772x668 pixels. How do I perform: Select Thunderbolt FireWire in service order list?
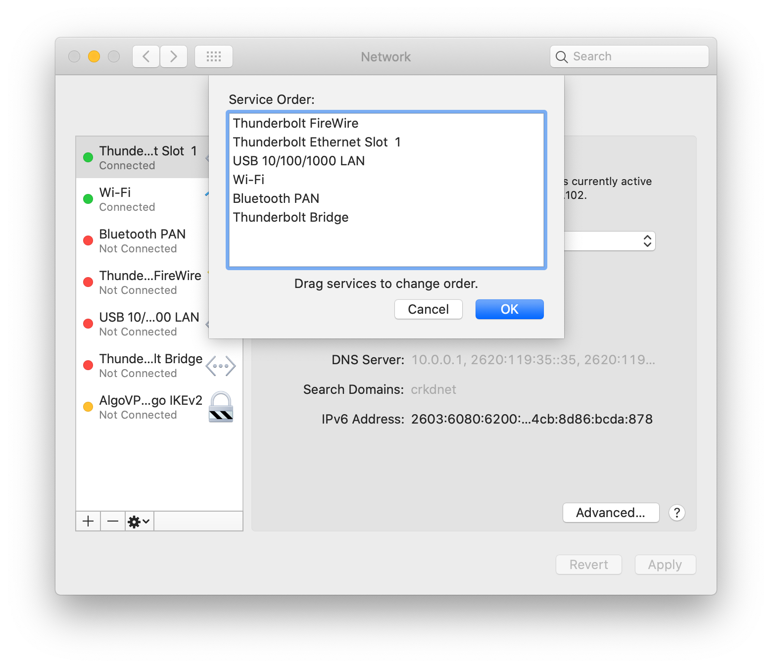click(386, 123)
